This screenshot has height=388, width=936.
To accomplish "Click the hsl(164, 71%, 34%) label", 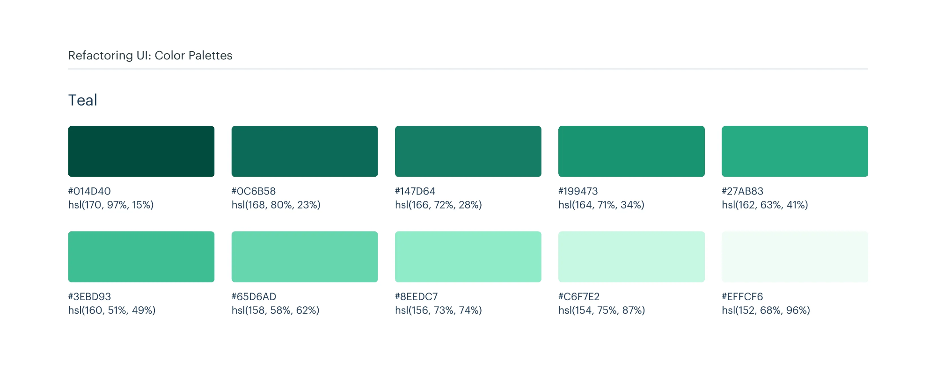I will (x=601, y=205).
